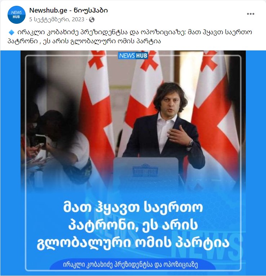Click the bottom caption pill ირაკლი კობახიძე პრეზიდენტსა

coord(130,264)
